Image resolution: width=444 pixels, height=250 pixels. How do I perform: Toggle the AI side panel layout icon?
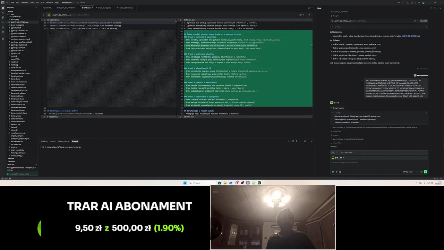coord(415,2)
